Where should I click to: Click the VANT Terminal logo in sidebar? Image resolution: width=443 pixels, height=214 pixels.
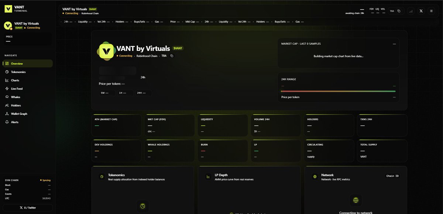pyautogui.click(x=8, y=9)
